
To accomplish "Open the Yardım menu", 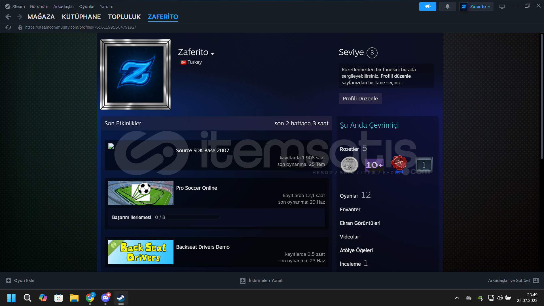I will (106, 6).
